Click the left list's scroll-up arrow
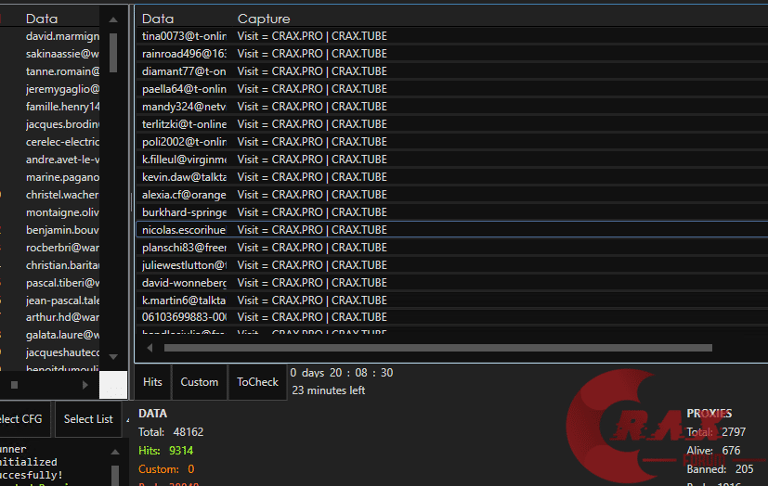Screen dimensions: 768x486 coord(113,20)
